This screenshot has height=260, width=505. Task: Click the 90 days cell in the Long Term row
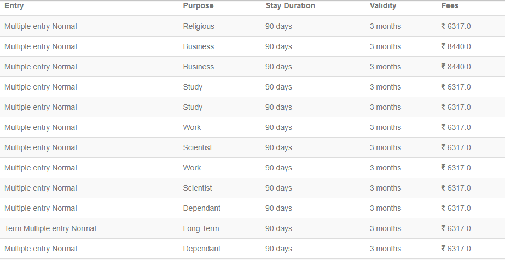(x=278, y=228)
